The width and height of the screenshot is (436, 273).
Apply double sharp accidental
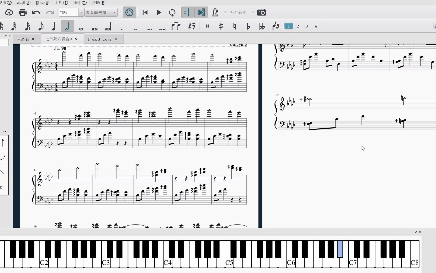pyautogui.click(x=207, y=26)
